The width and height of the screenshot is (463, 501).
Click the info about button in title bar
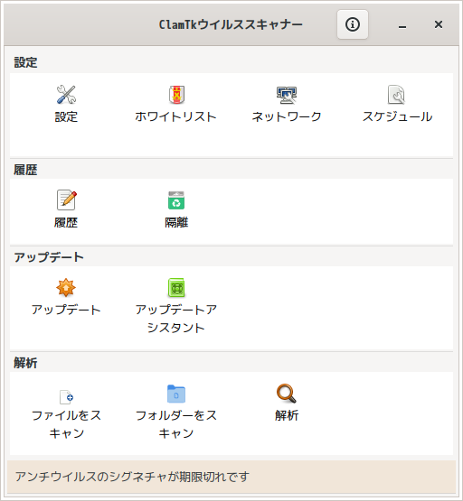pos(353,24)
